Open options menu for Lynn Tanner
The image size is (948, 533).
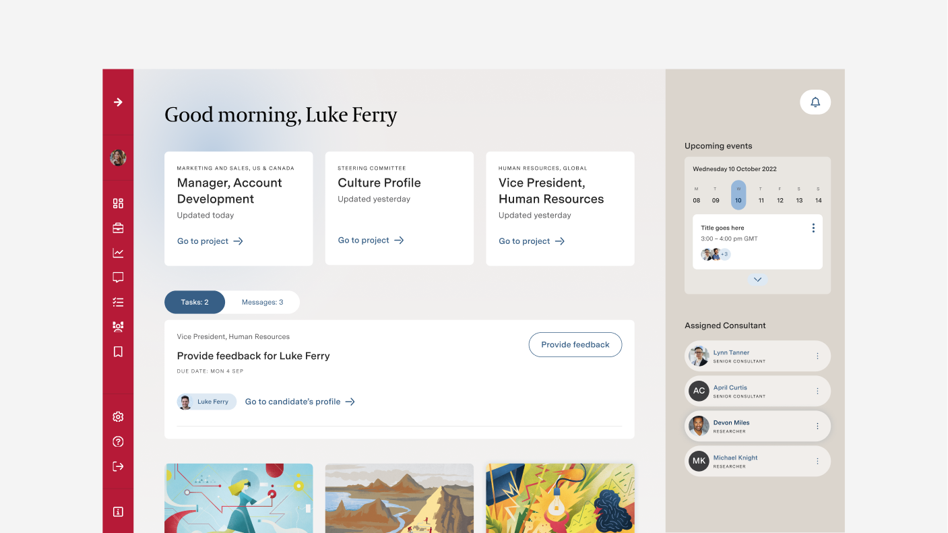click(x=817, y=356)
